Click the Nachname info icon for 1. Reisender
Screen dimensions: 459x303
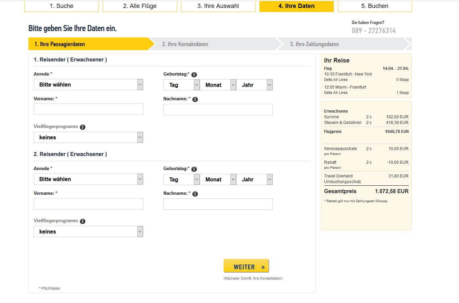pos(195,99)
